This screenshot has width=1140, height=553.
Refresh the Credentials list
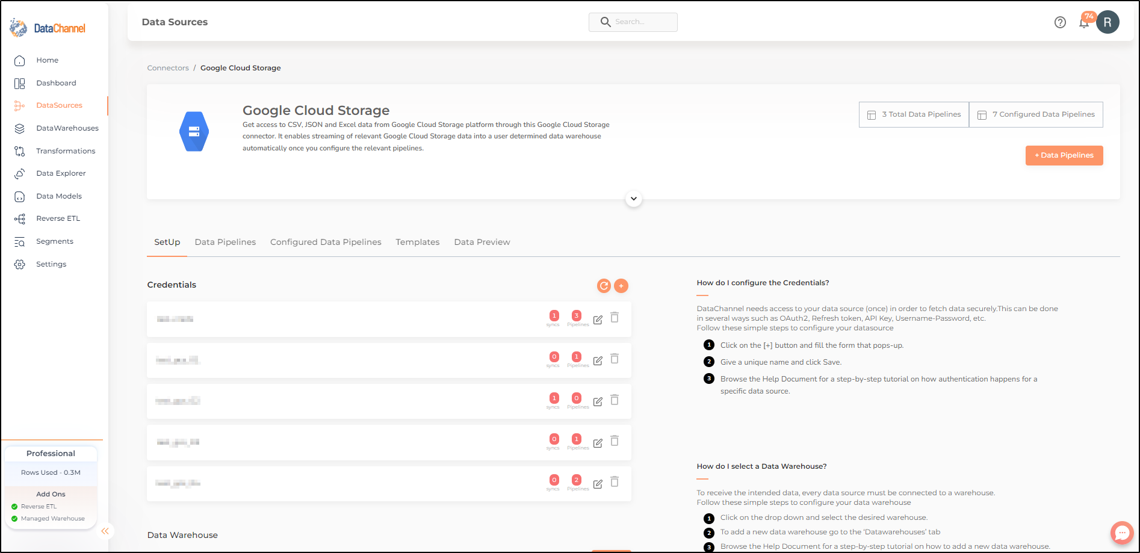[x=604, y=286]
